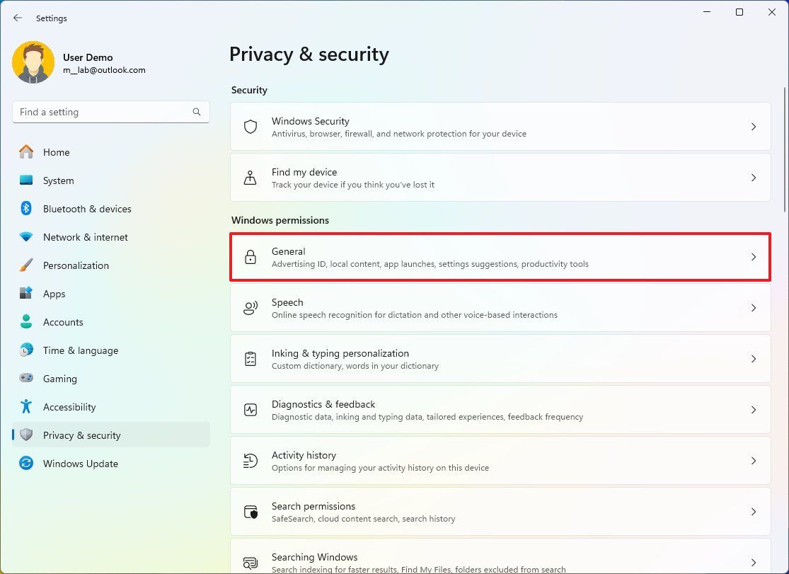The width and height of the screenshot is (789, 574).
Task: Switch to the Accounts section
Action: (x=63, y=322)
